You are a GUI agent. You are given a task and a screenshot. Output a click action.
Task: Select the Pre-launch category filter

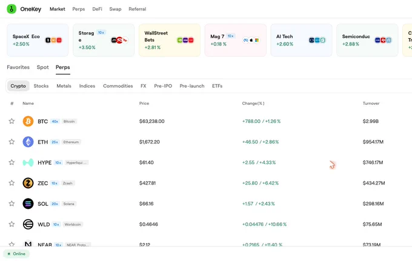192,86
